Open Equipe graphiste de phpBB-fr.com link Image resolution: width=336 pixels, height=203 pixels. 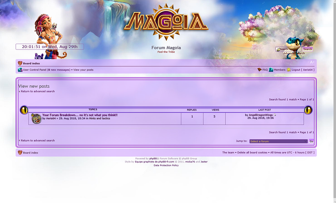[154, 162]
